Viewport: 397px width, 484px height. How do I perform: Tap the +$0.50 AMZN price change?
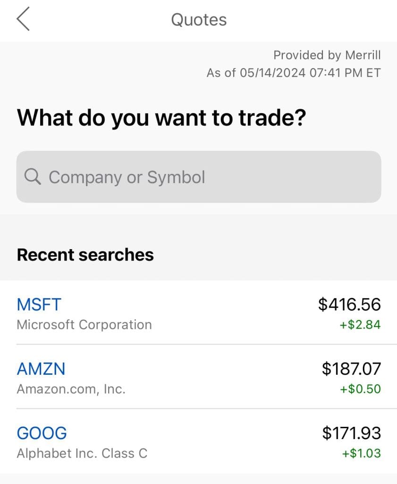360,389
